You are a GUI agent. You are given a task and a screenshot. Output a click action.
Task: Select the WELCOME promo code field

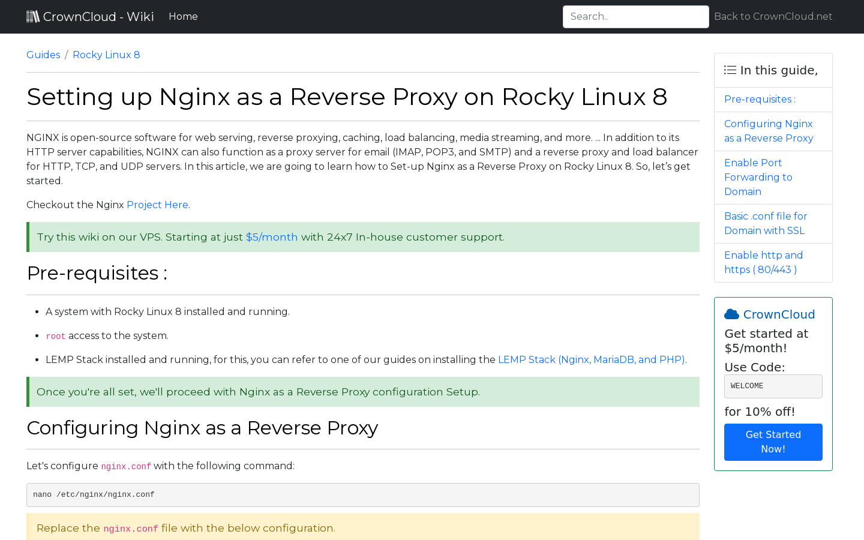[773, 386]
